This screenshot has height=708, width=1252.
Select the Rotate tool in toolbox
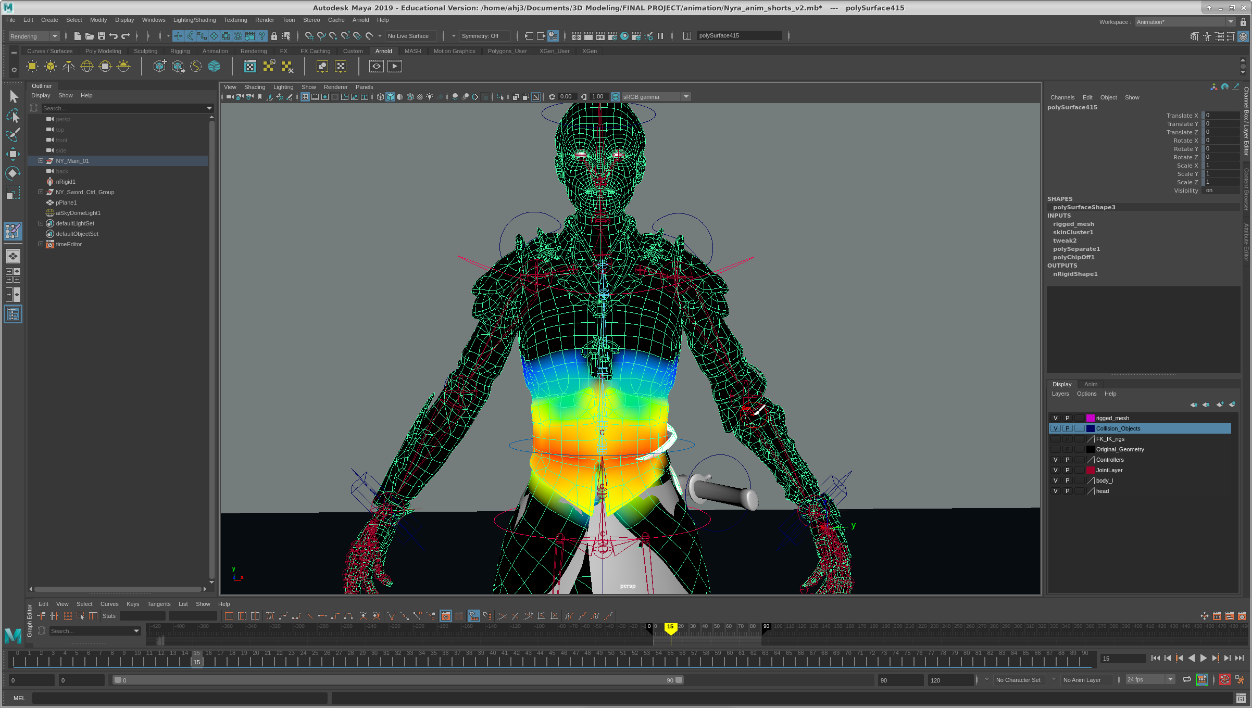click(13, 173)
